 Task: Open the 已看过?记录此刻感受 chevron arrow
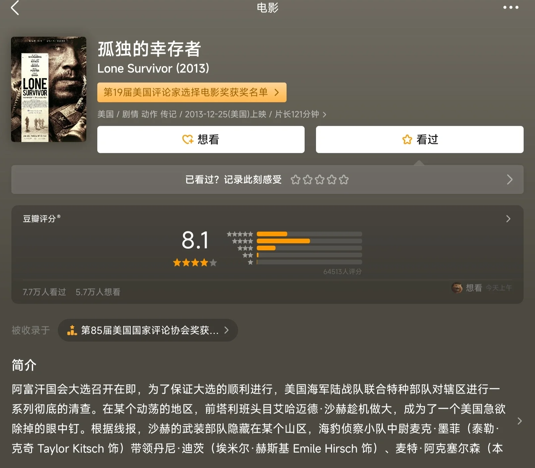[510, 180]
